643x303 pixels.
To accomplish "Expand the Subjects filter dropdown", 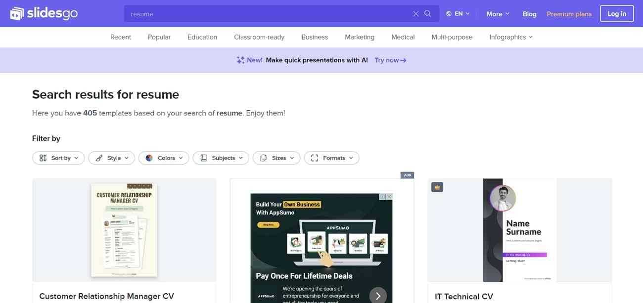I will click(221, 158).
